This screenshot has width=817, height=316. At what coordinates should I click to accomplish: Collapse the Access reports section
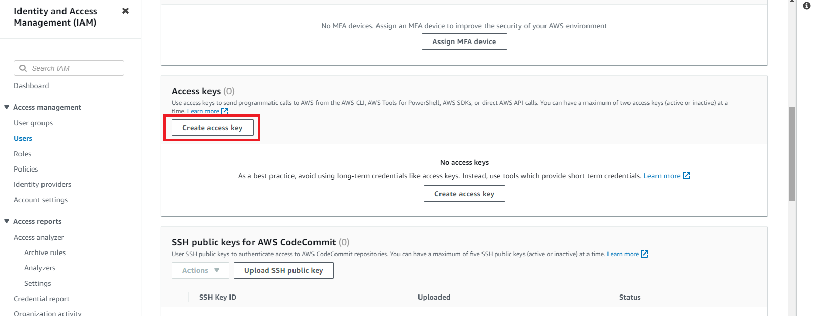point(7,221)
